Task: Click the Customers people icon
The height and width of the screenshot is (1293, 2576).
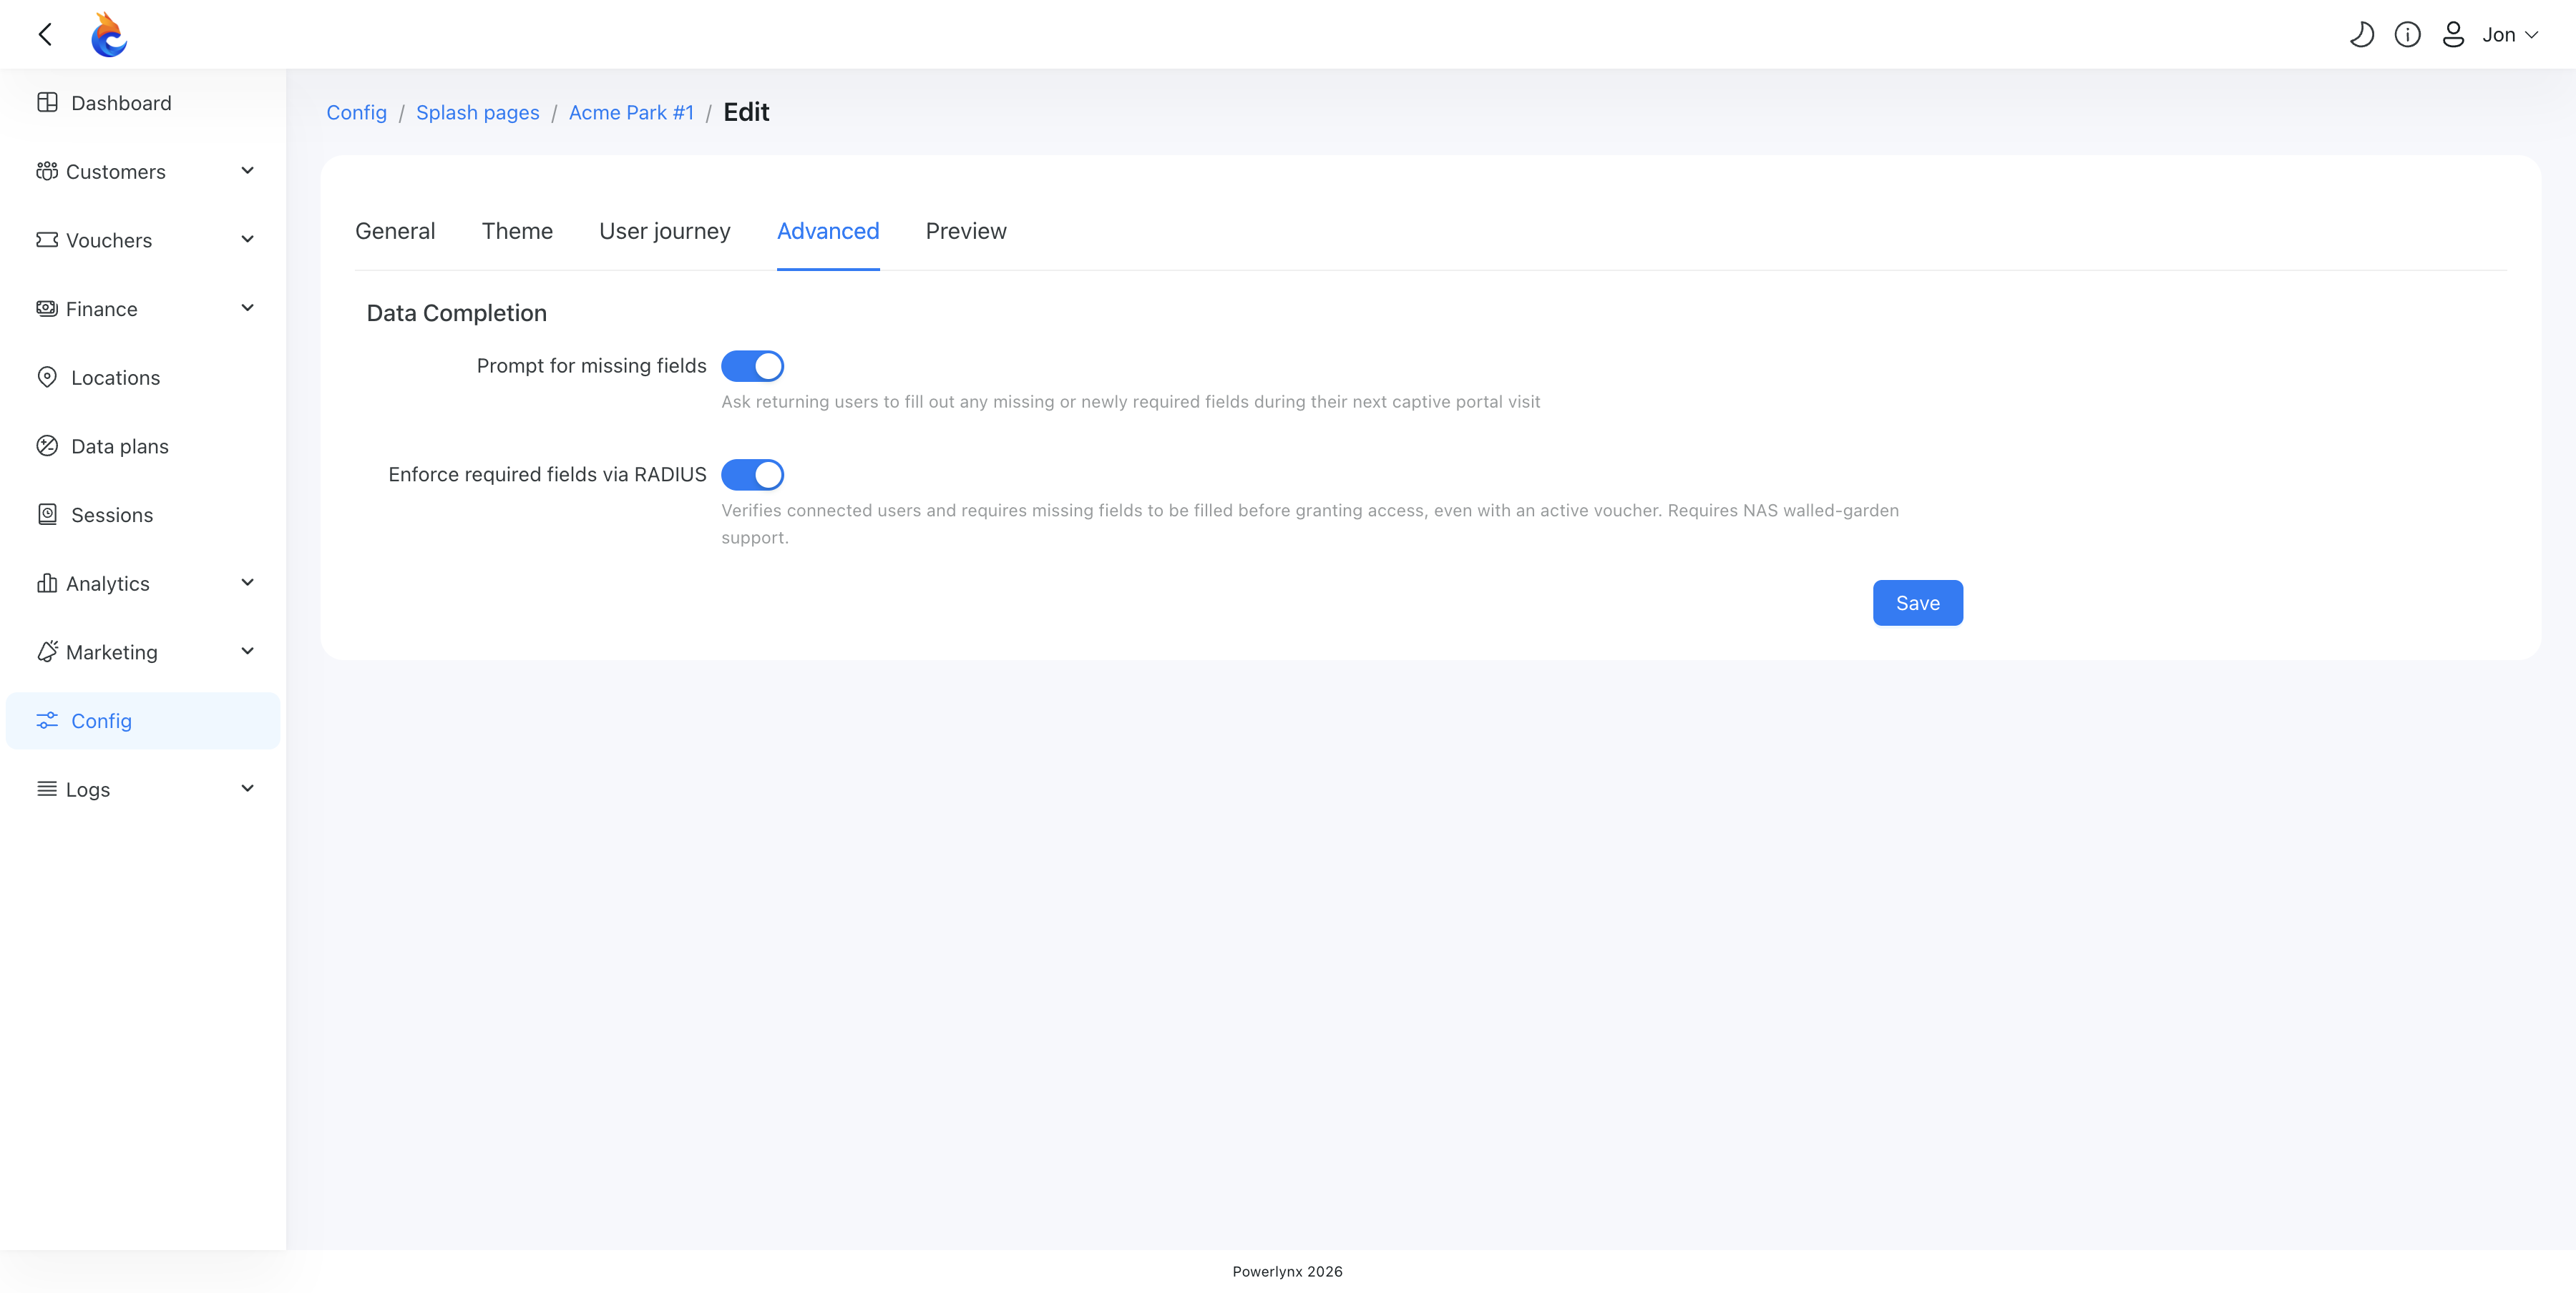Action: [47, 171]
